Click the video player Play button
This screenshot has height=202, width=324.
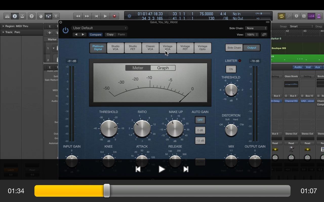point(162,169)
